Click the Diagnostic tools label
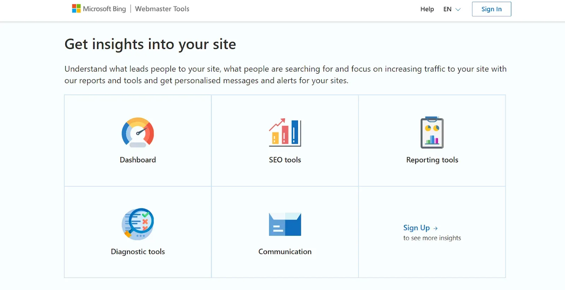Viewport: 565px width, 290px height. pyautogui.click(x=138, y=252)
